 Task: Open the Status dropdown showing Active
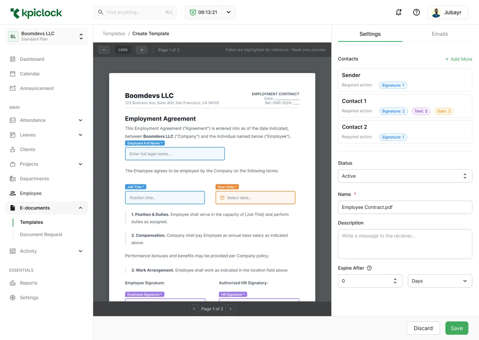click(405, 176)
